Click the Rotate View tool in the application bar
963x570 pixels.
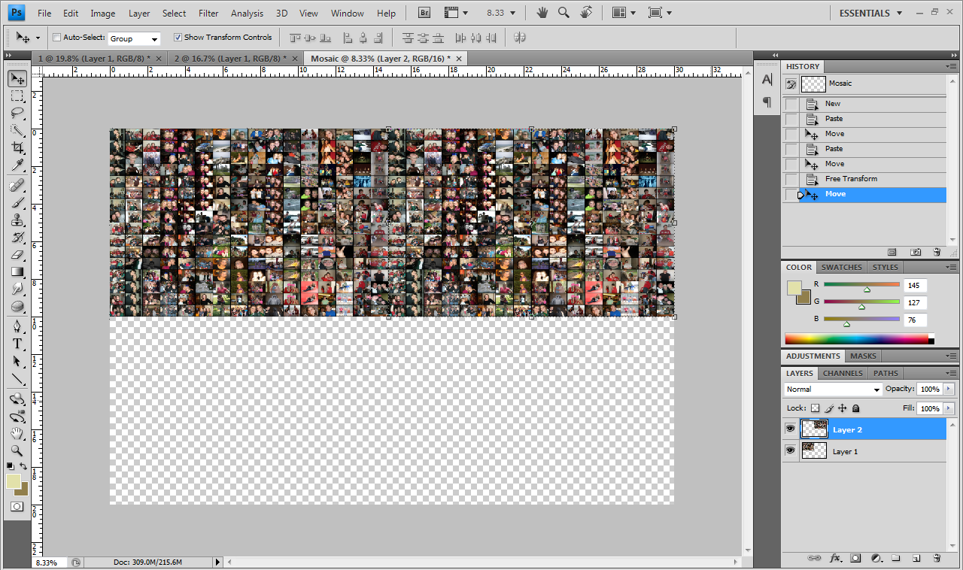click(x=587, y=13)
